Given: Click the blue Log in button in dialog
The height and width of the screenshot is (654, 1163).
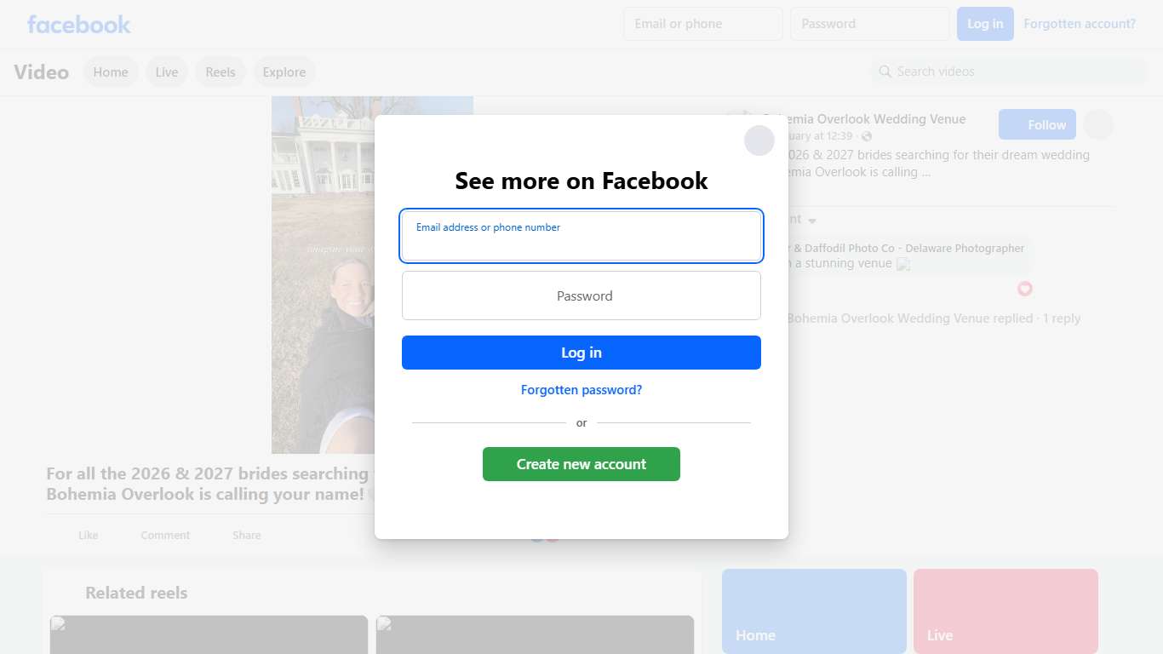Looking at the screenshot, I should coord(581,353).
